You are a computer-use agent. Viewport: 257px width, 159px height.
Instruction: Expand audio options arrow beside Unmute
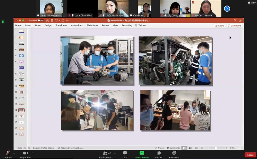(14, 153)
